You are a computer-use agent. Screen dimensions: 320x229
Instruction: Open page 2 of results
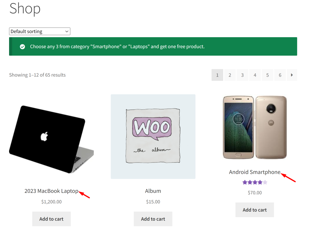click(x=230, y=75)
